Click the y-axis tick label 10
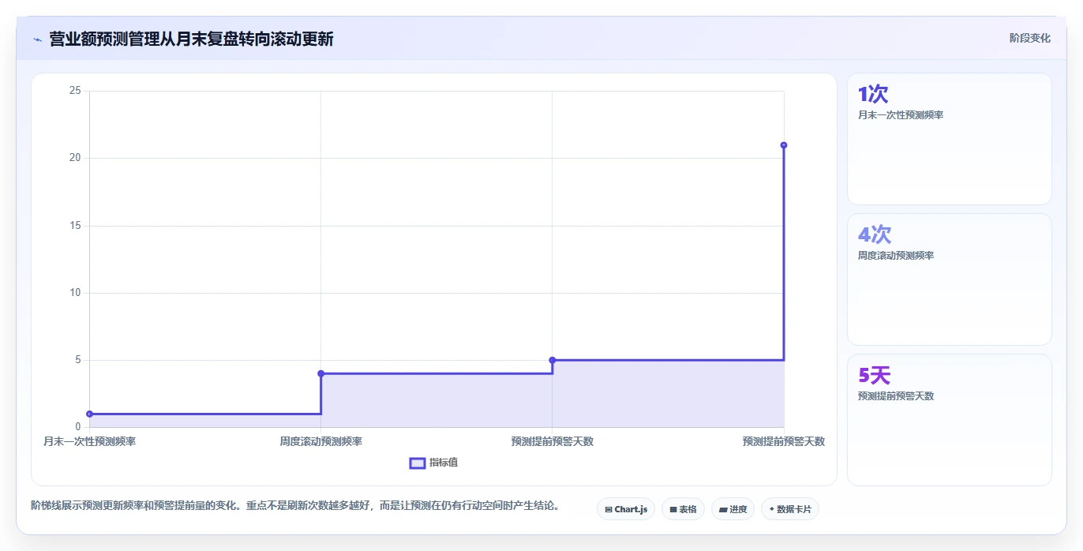The height and width of the screenshot is (551, 1083). coord(75,293)
